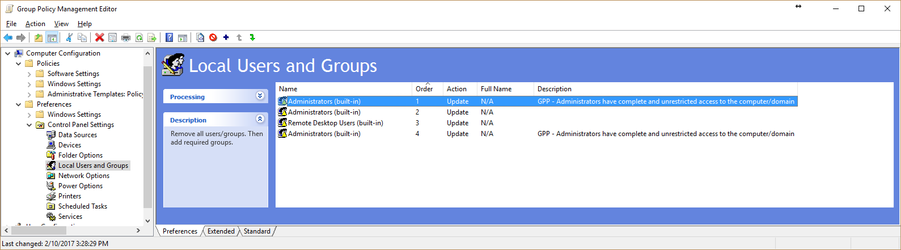
Task: Expand Windows Settings under Preferences
Action: click(29, 115)
